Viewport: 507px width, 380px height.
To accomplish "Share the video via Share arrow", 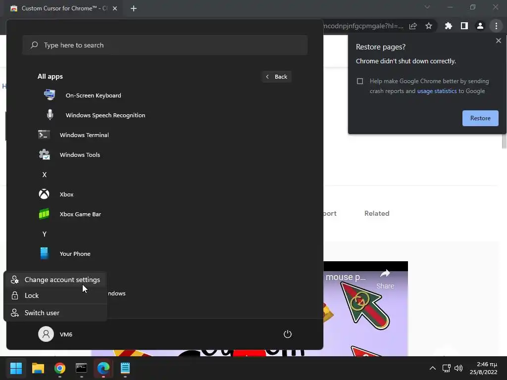I will click(385, 280).
